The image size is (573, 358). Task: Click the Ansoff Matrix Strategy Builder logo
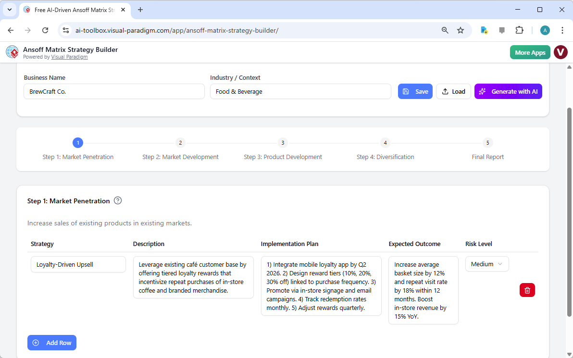(x=12, y=52)
